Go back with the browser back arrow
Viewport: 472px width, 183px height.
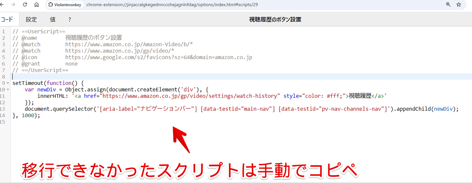(x=3, y=5)
